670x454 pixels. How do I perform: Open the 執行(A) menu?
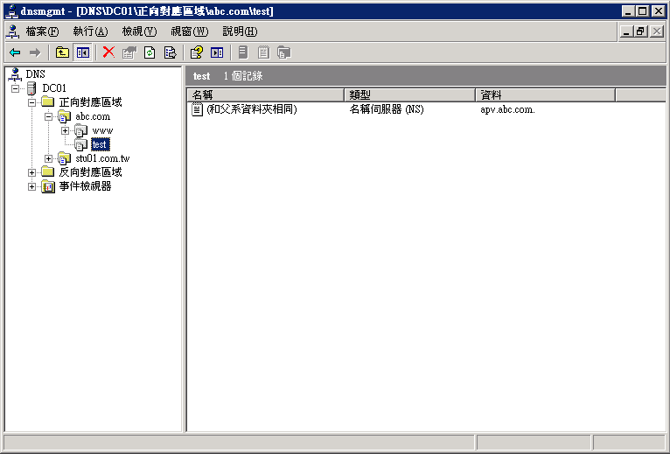coord(91,31)
